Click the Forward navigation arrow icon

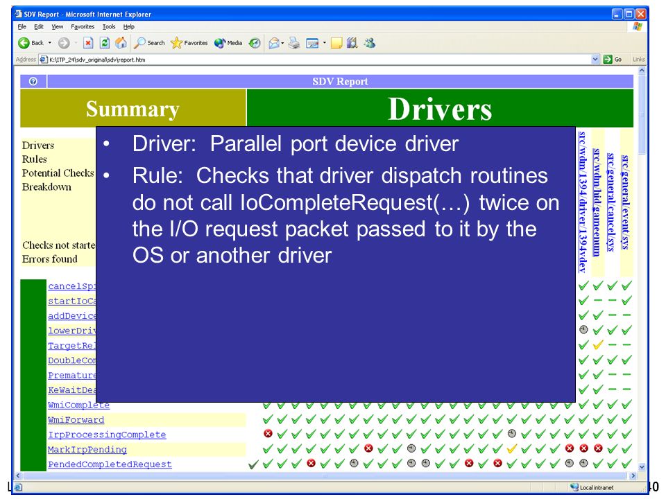tap(64, 43)
